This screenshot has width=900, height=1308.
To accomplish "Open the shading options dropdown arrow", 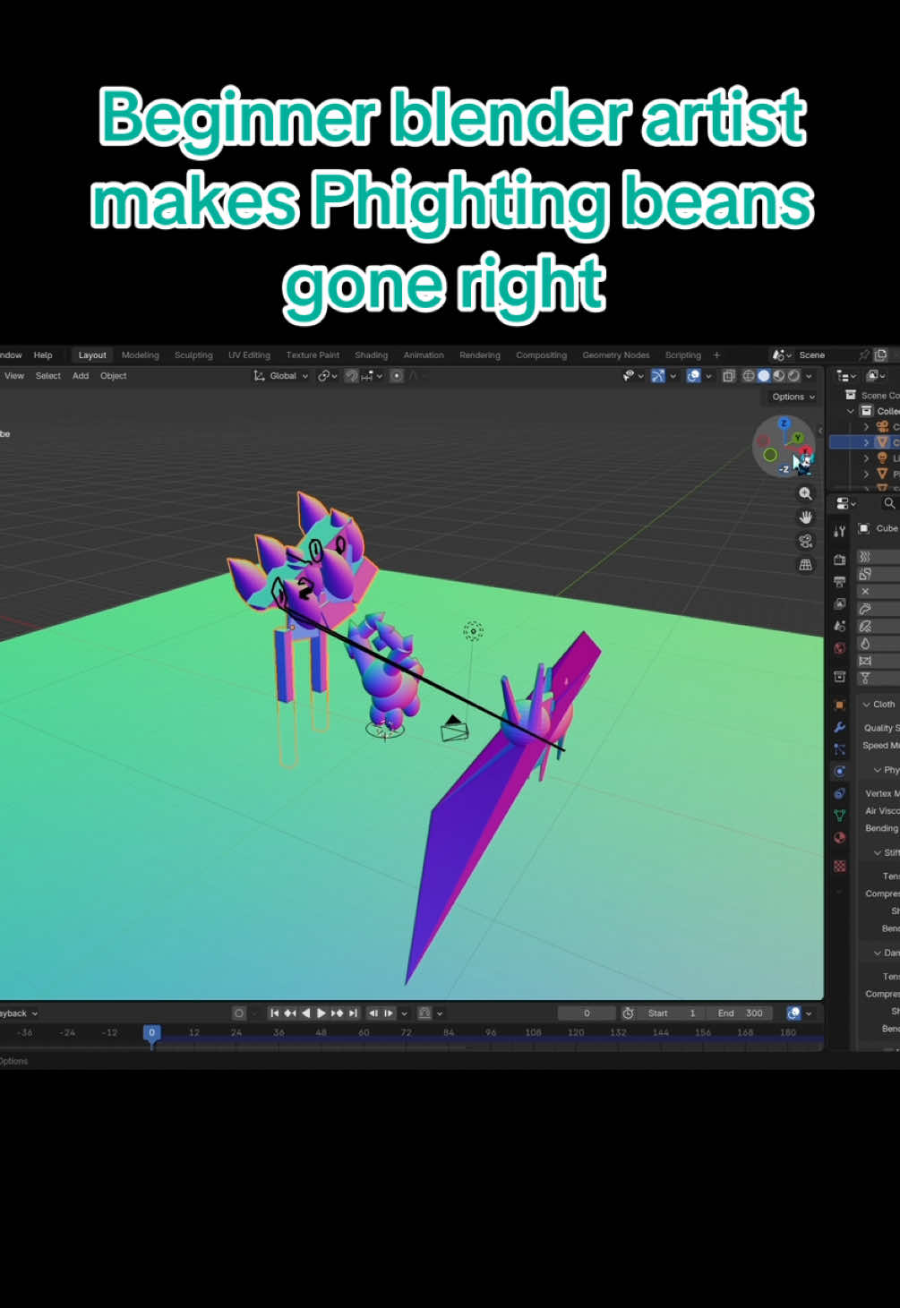I will (810, 376).
